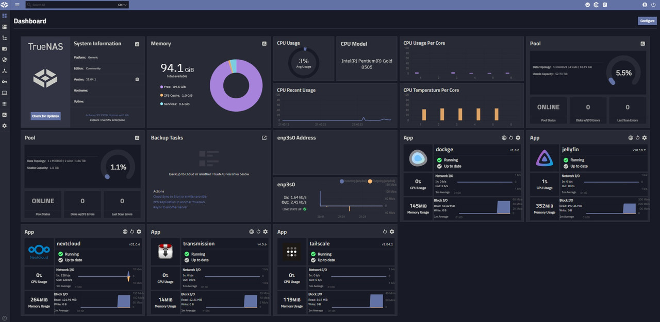
Task: Open the Data Protection shield sidebar icon
Action: [5, 60]
